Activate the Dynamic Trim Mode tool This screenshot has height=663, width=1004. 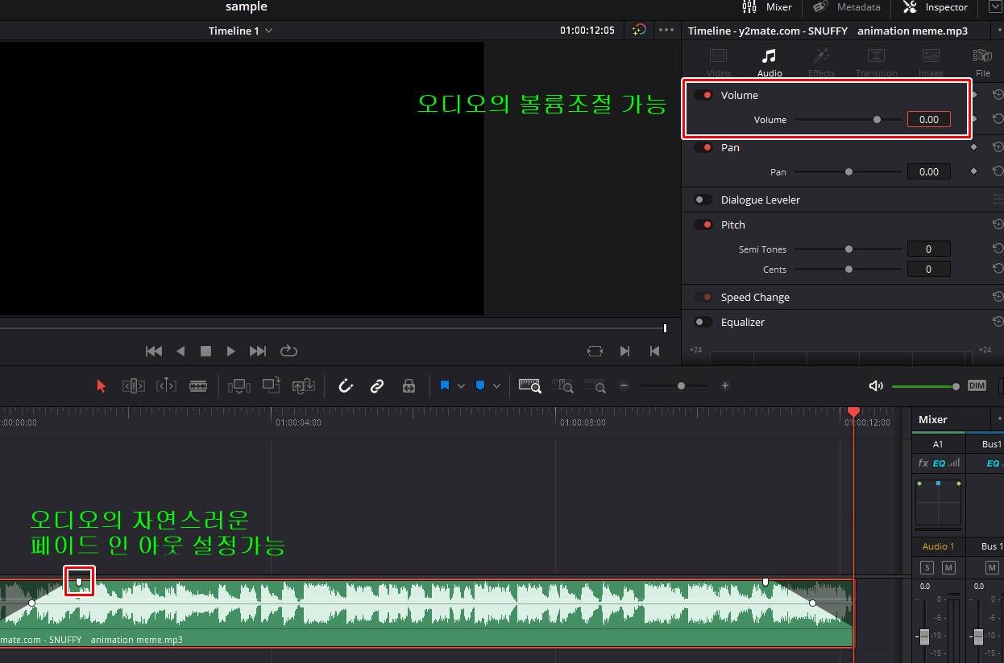coord(166,386)
